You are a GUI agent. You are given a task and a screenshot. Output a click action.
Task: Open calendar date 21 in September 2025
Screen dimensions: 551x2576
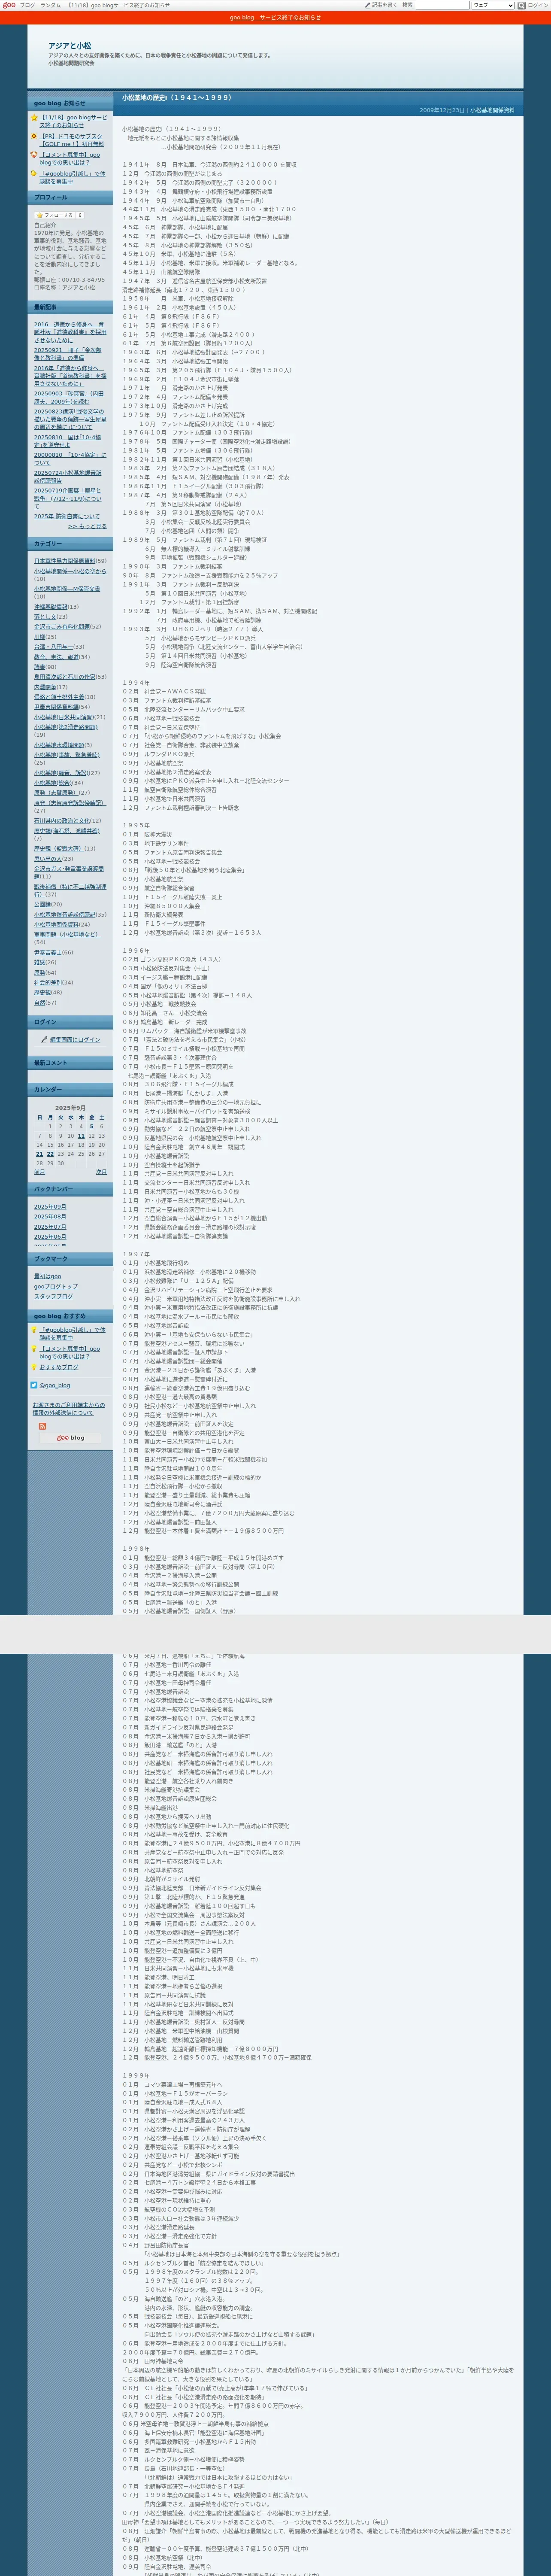tap(40, 1154)
